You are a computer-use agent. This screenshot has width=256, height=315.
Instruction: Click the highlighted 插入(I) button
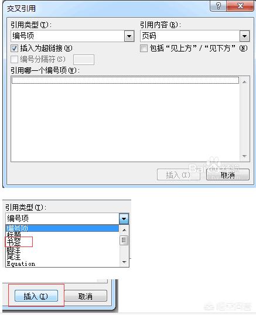[x=36, y=296]
